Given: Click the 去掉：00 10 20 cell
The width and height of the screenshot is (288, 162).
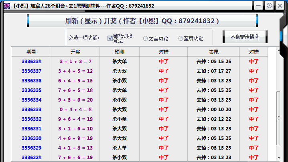Looking at the screenshot, I should click(213, 110).
